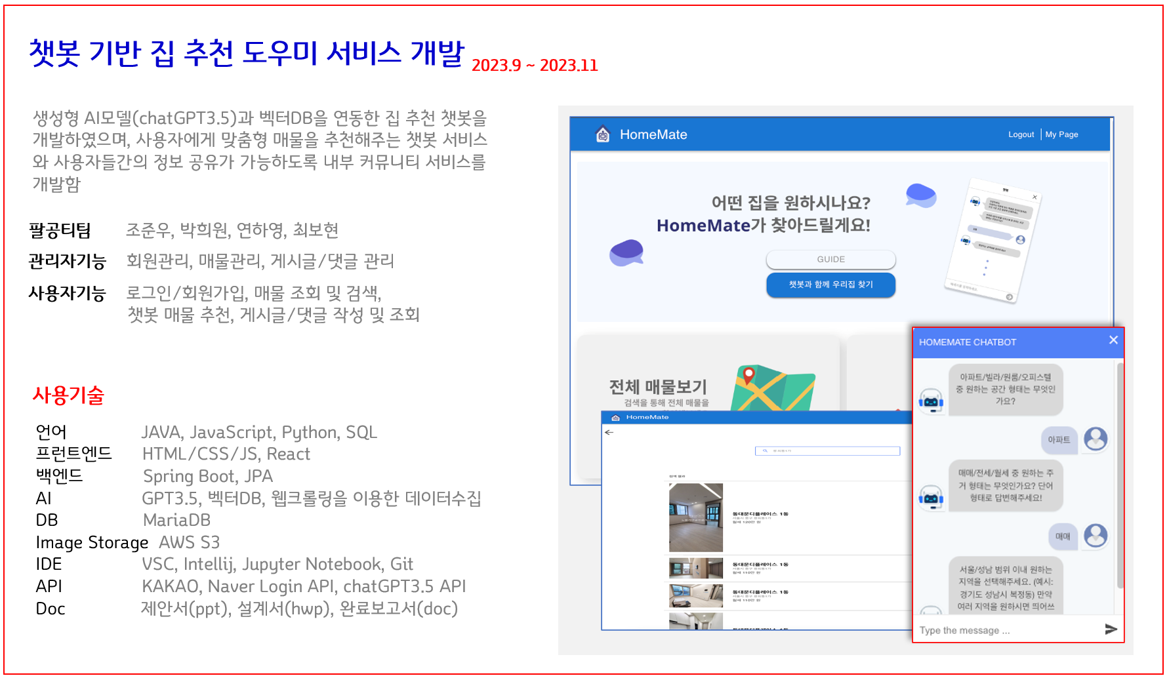
Task: Click the purple speech bubble icon at left
Action: pos(626,252)
